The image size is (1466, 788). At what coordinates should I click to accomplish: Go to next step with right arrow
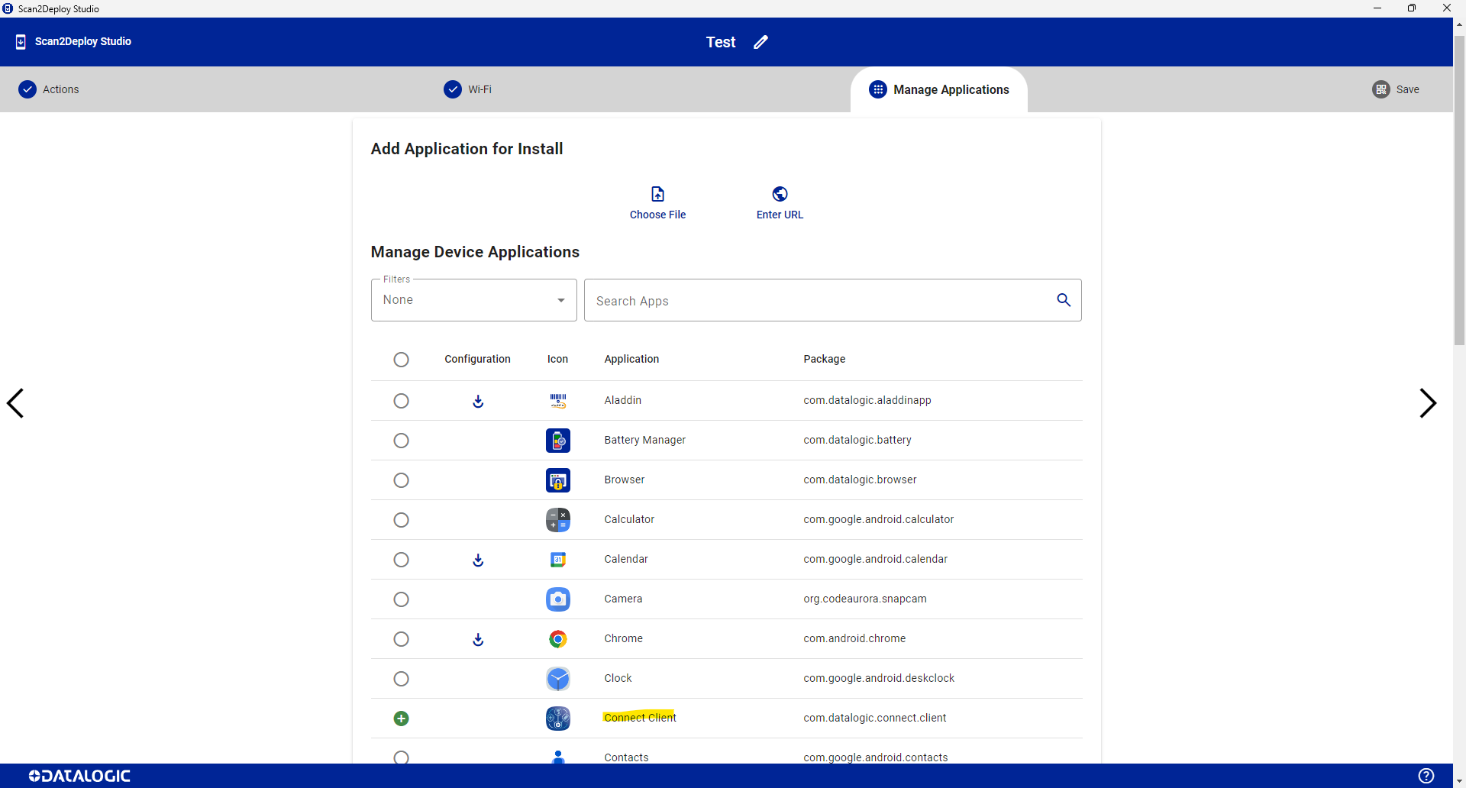pyautogui.click(x=1428, y=403)
